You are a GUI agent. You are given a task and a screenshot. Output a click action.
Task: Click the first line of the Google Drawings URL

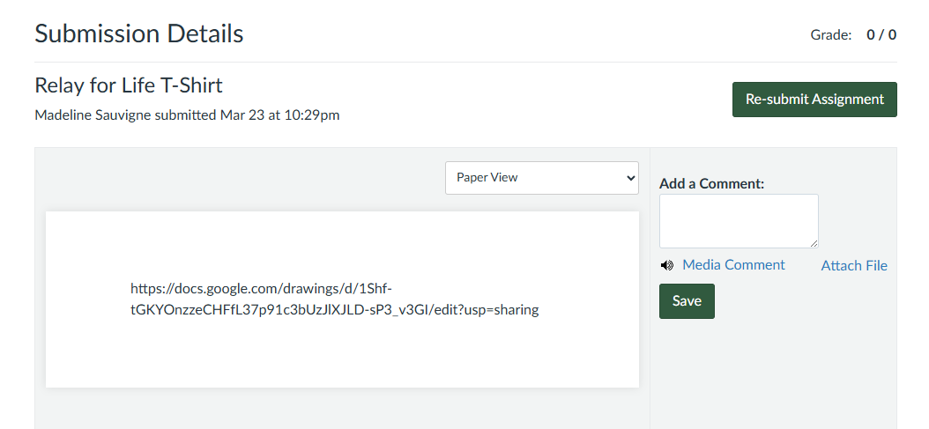pyautogui.click(x=261, y=288)
